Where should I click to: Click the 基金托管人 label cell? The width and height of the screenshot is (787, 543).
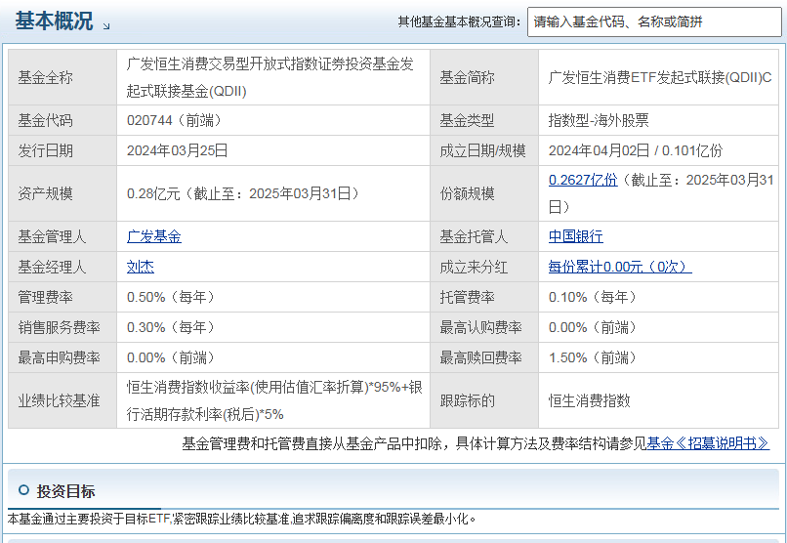[484, 236]
